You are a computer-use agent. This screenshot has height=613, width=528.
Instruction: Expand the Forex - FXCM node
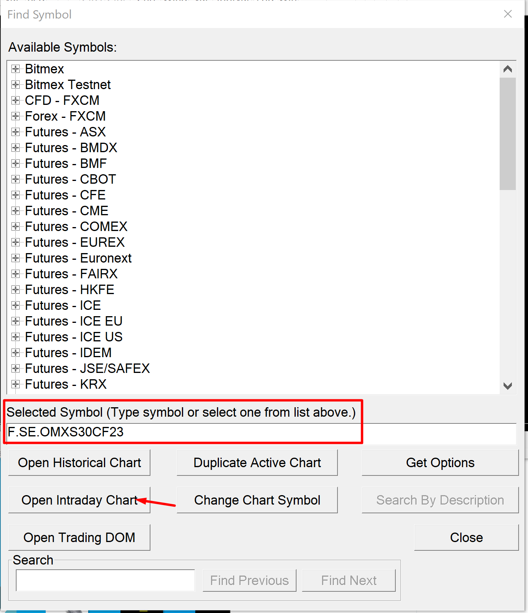pos(16,116)
